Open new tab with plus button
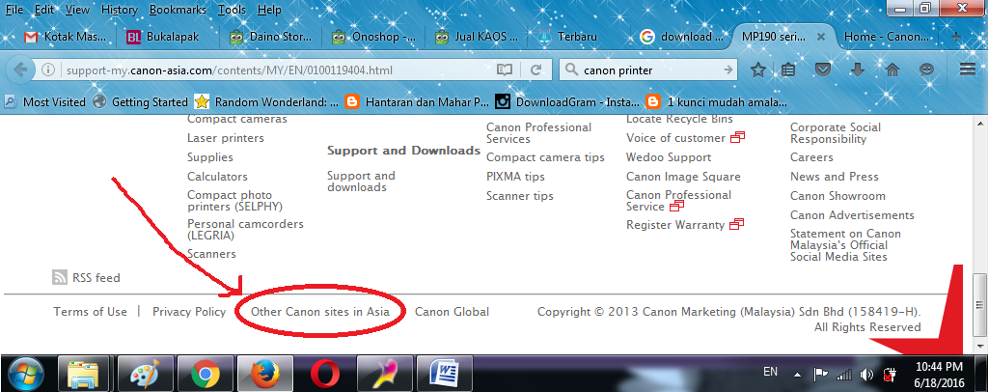988x392 pixels. [956, 37]
